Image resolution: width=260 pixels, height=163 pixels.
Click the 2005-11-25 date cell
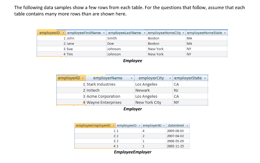pos(175,146)
